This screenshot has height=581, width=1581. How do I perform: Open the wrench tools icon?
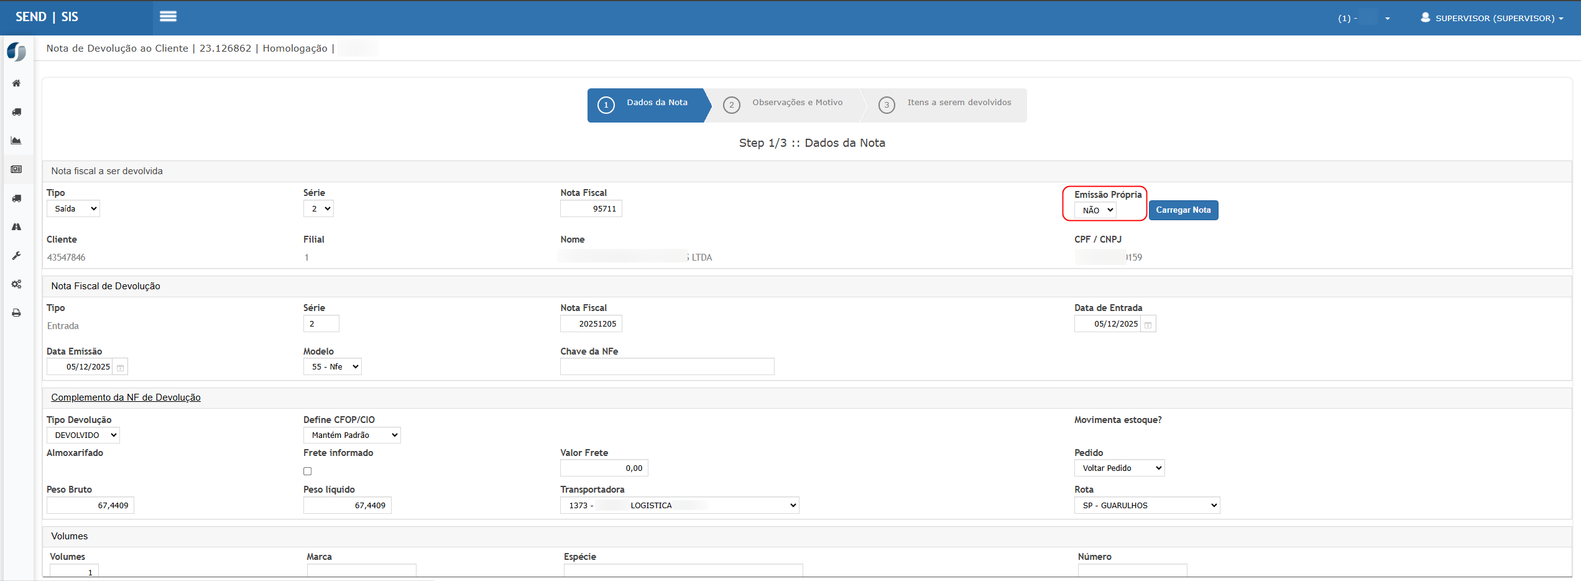pos(17,256)
